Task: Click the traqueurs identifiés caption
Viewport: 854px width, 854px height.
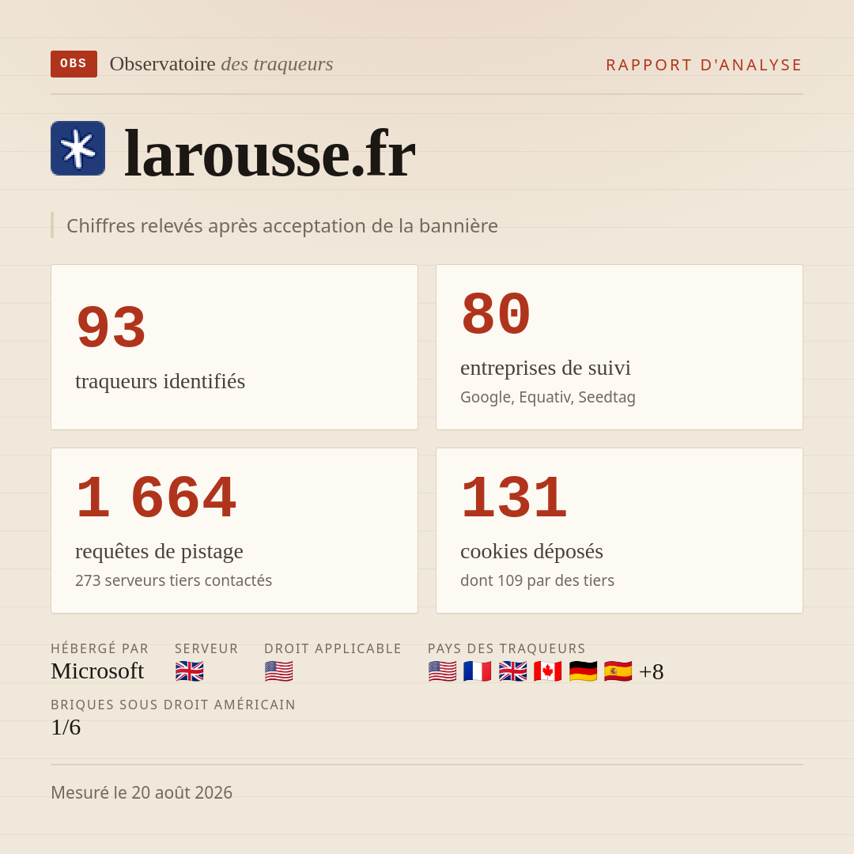Action: pos(160,381)
